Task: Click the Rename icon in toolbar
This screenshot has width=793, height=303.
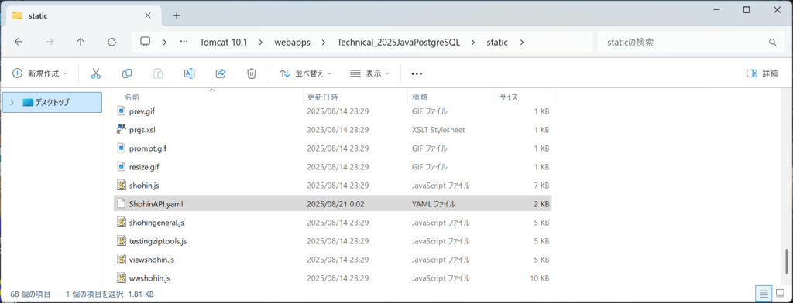Action: pos(189,73)
